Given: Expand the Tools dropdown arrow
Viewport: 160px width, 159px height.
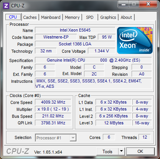Looking at the screenshot, I should tap(122, 151).
